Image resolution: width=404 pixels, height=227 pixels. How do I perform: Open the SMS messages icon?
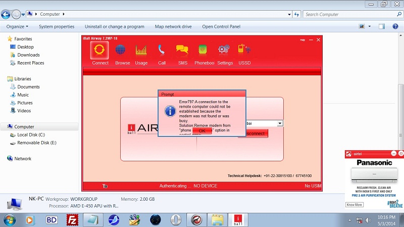(182, 51)
